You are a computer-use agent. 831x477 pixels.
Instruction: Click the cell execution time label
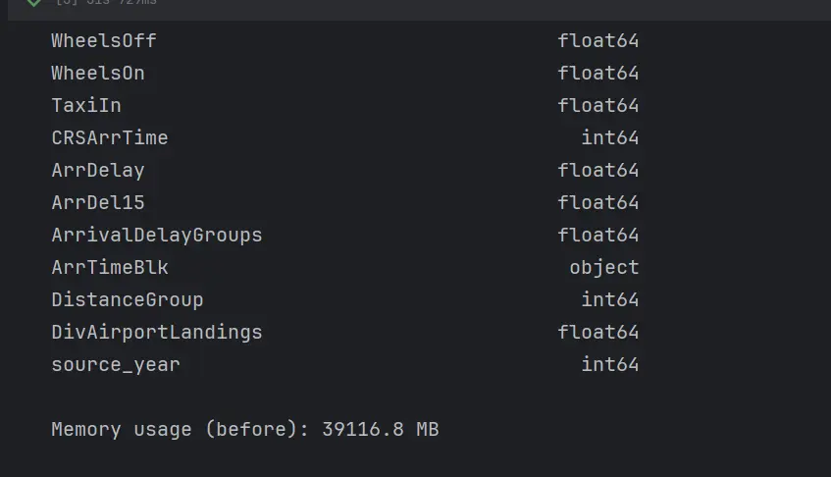[x=106, y=2]
